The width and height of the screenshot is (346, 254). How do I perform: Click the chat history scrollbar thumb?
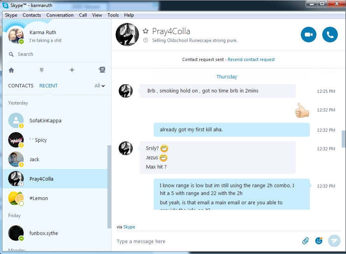click(x=344, y=139)
